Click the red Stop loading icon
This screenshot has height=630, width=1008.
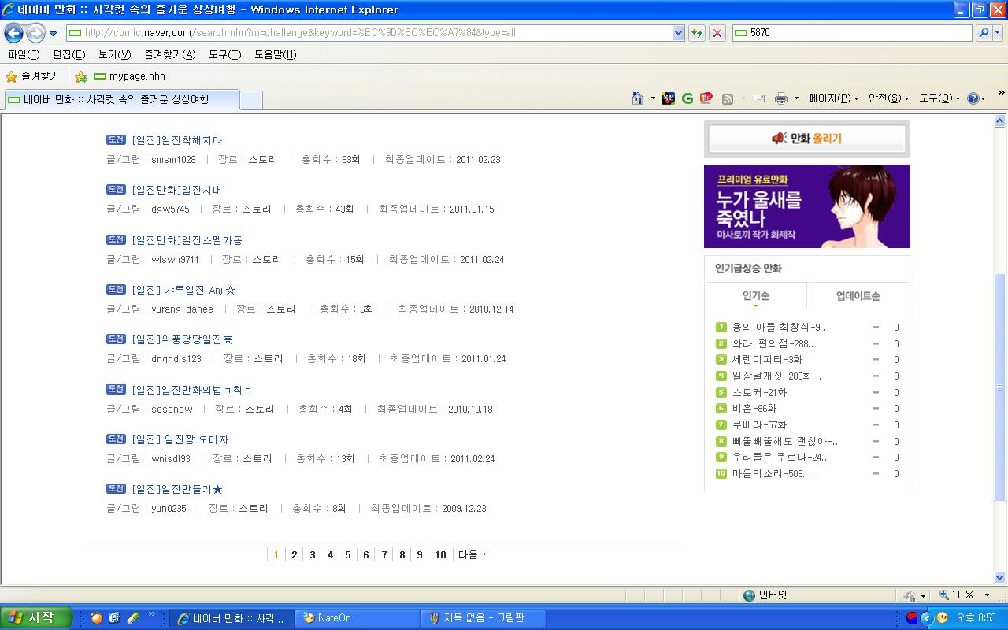pos(717,33)
